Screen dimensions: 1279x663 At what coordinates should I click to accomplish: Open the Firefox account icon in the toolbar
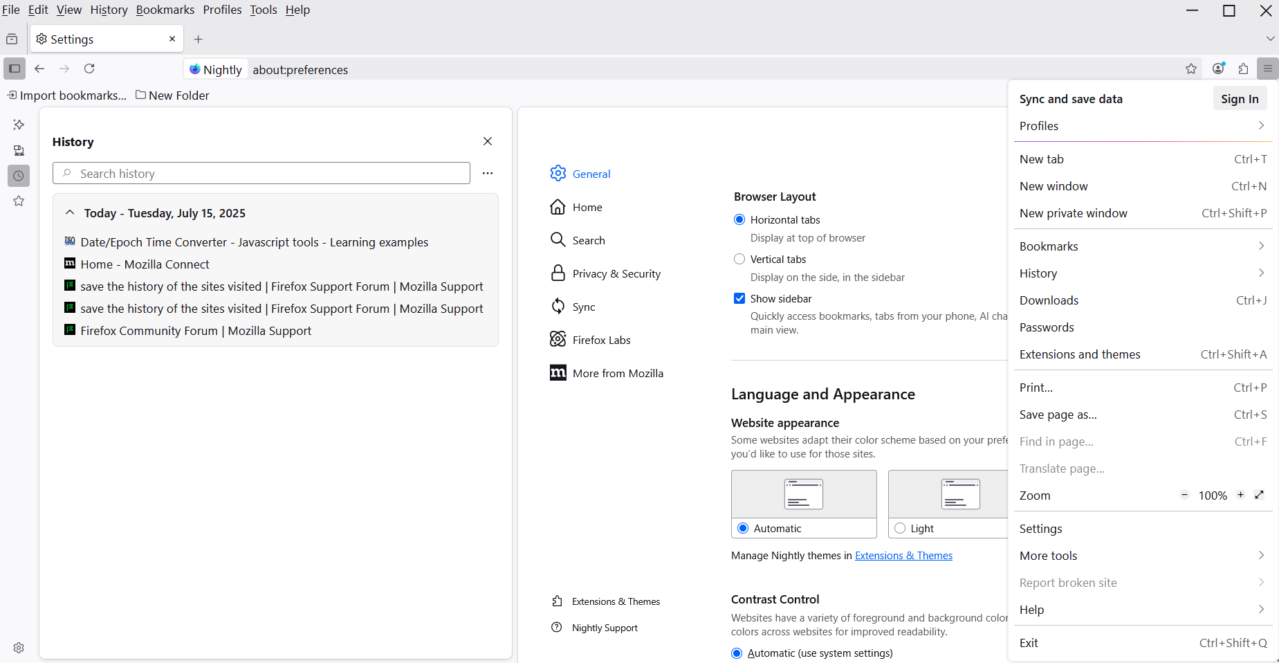tap(1219, 69)
